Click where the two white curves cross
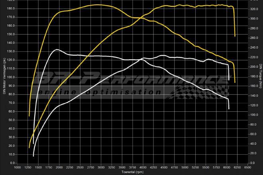This screenshot has height=175, width=263. [143, 59]
